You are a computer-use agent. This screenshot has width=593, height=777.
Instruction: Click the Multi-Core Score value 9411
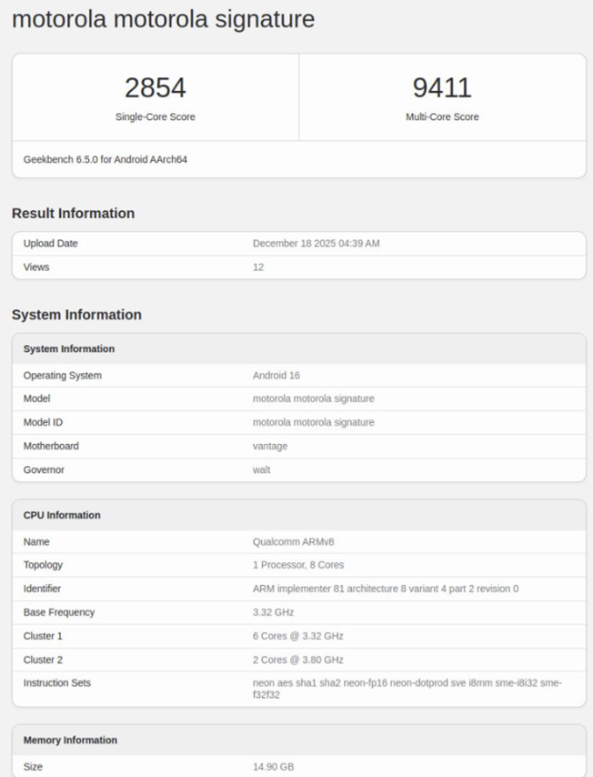pos(442,88)
